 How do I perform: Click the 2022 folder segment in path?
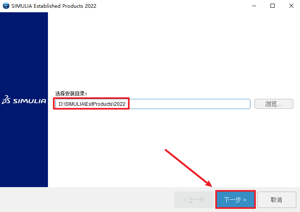tap(120, 104)
